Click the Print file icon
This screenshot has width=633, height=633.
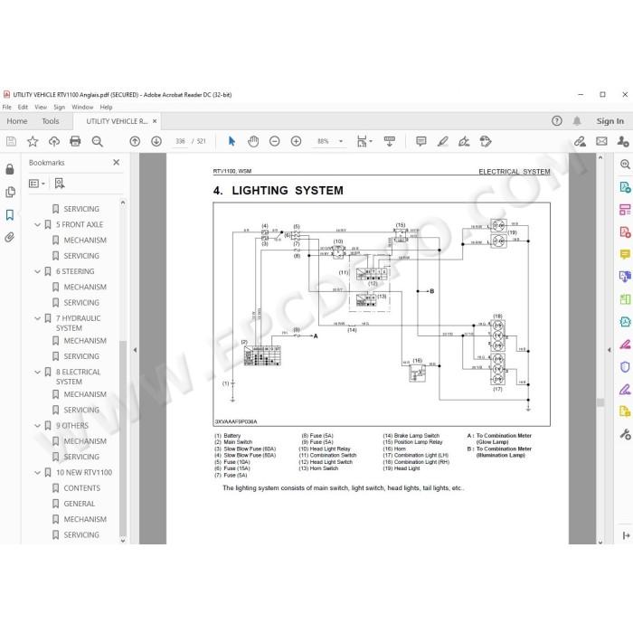click(75, 141)
